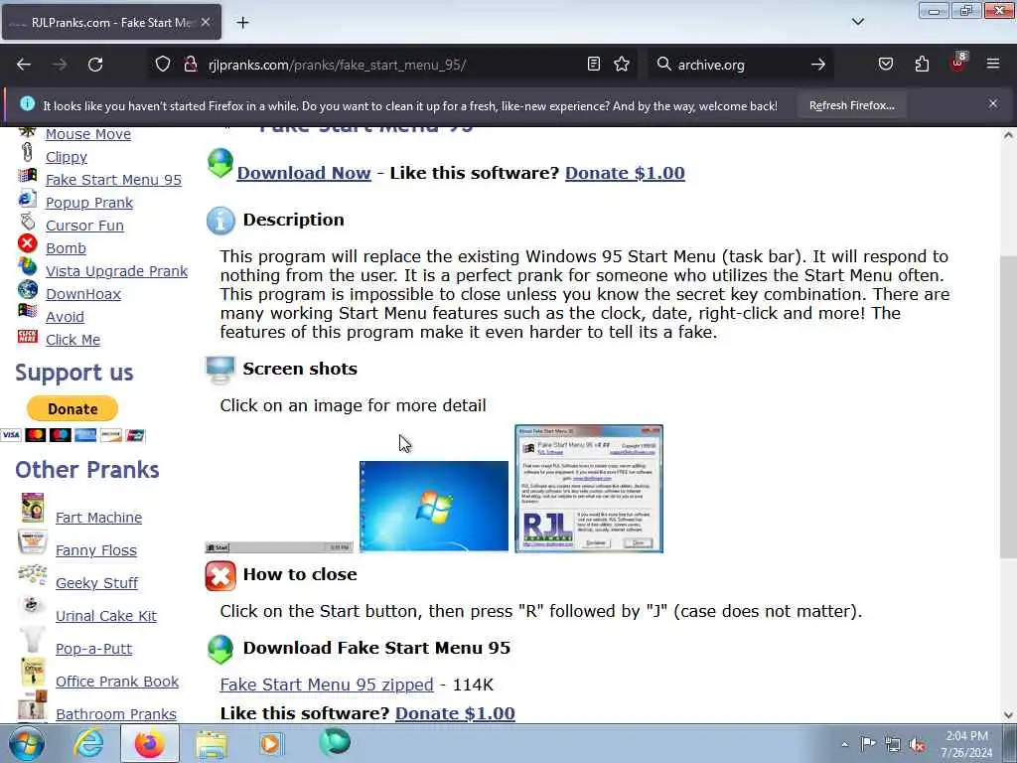This screenshot has width=1017, height=763.
Task: Open the Vista Upgrade Prank link
Action: point(117,271)
